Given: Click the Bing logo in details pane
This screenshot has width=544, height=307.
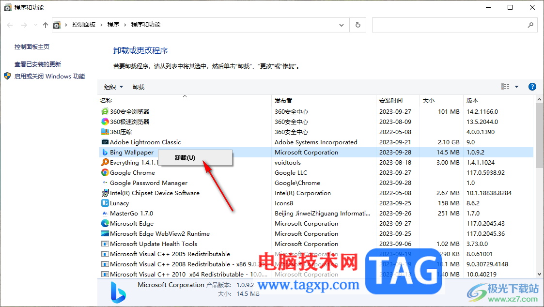Looking at the screenshot, I should click(118, 292).
